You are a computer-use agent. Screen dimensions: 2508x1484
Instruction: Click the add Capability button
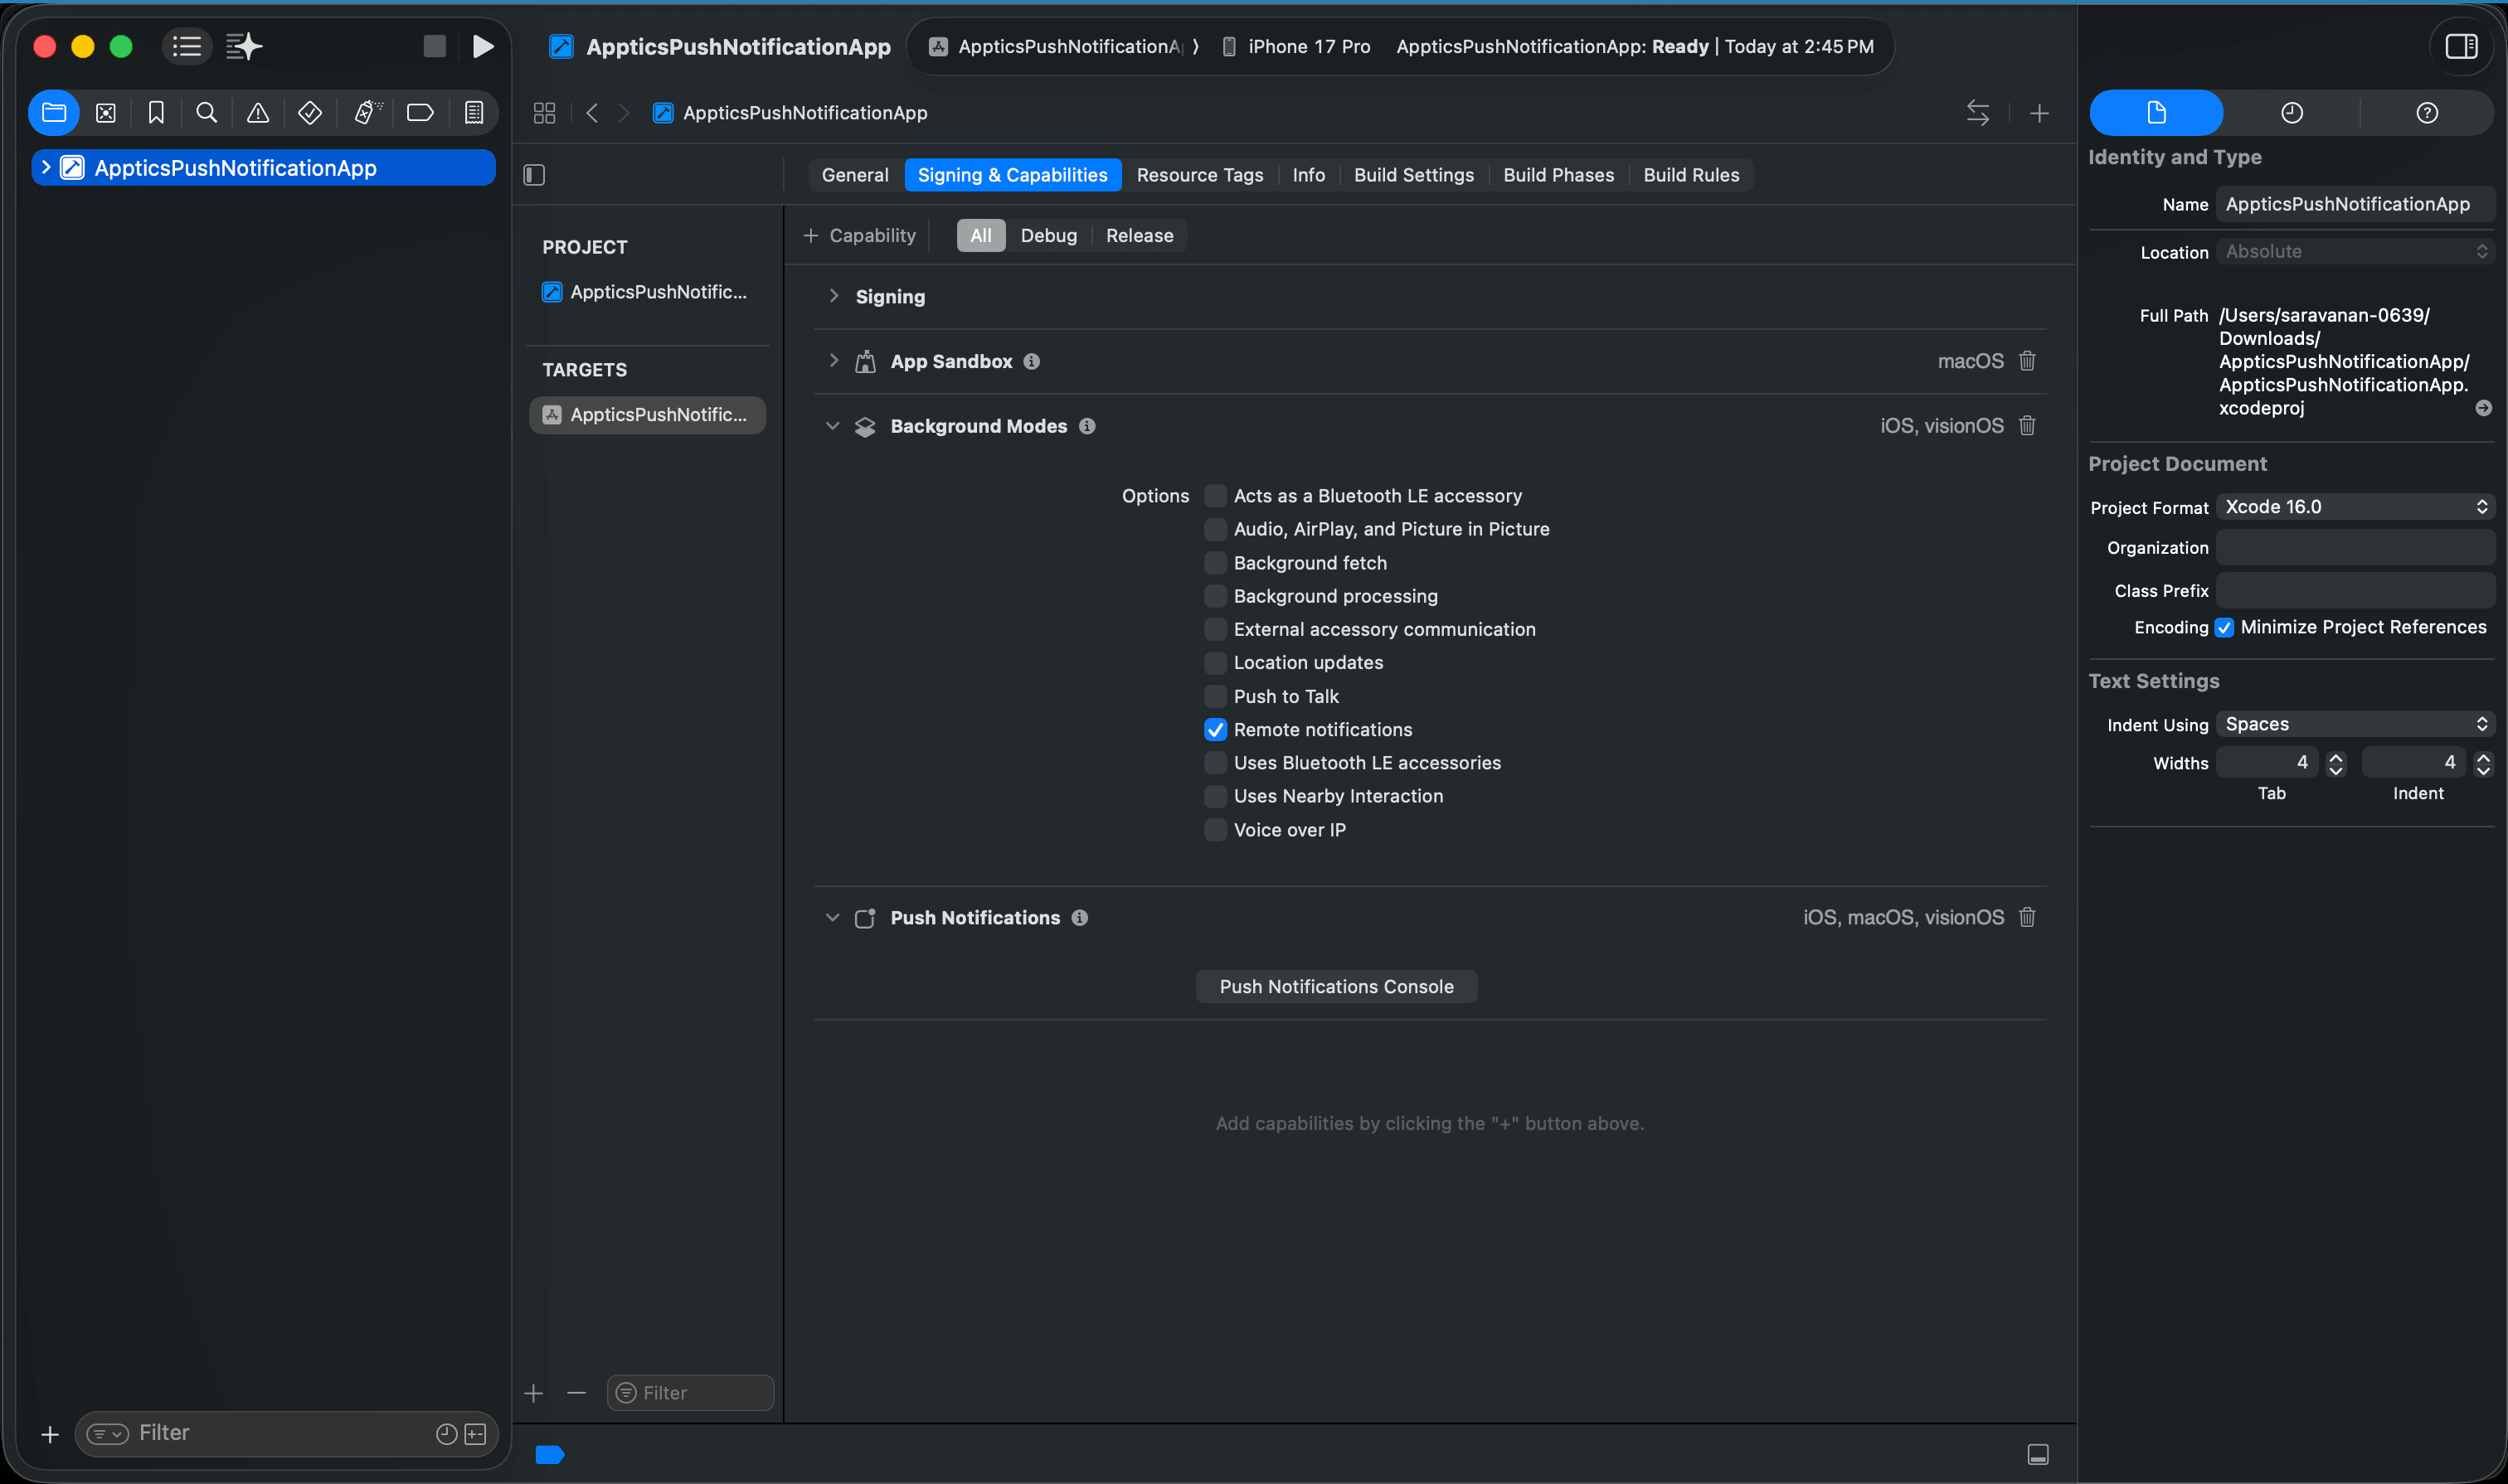click(x=859, y=236)
